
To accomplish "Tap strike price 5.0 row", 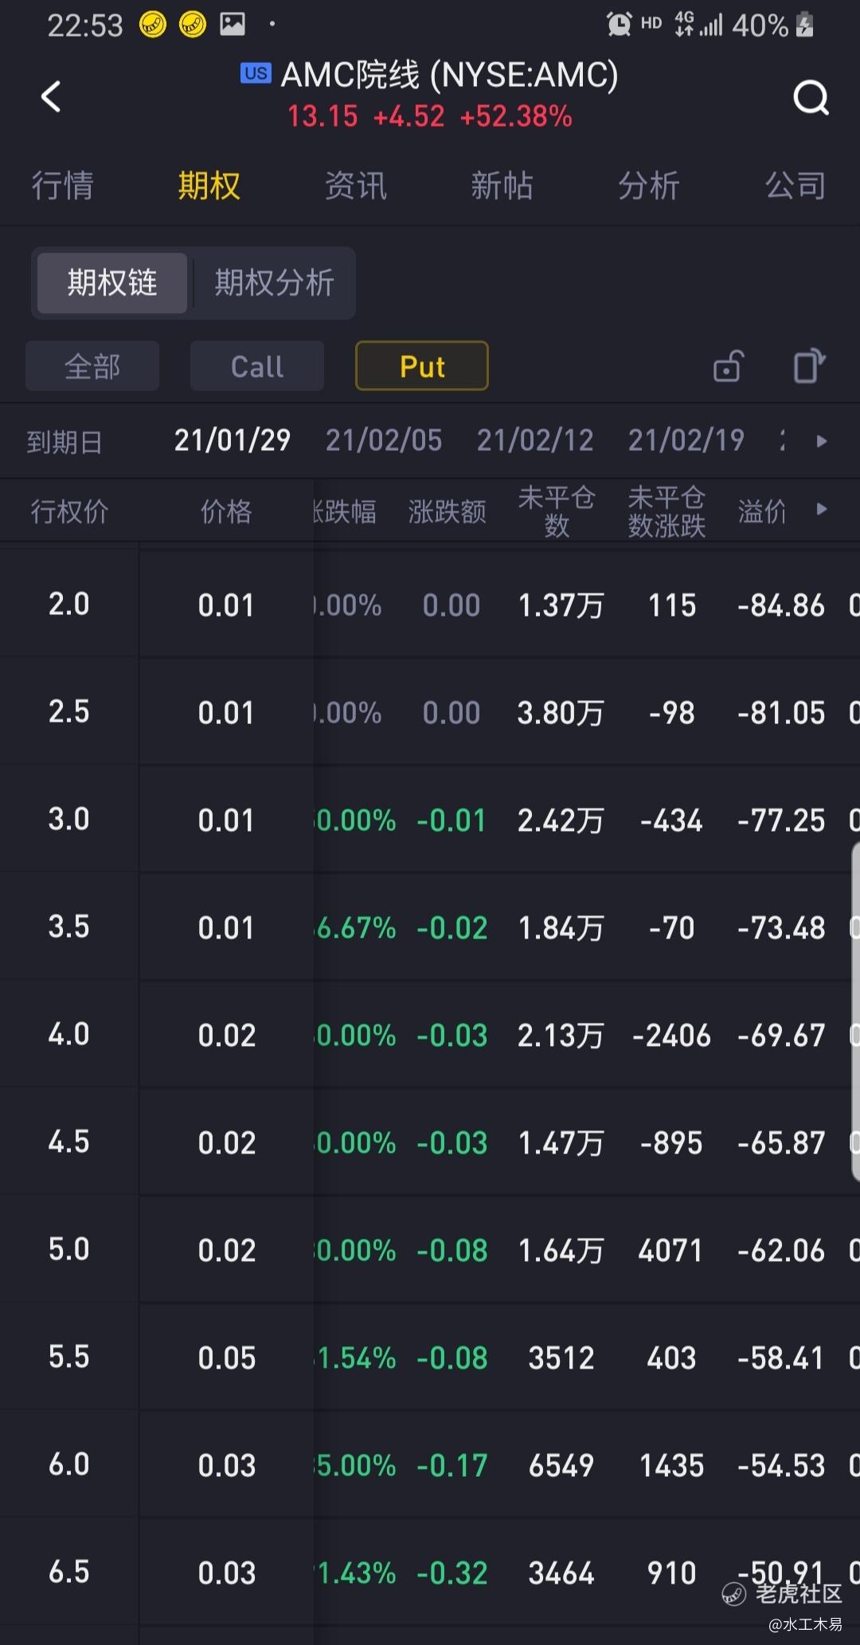I will click(430, 1250).
